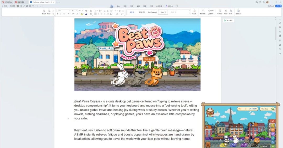Open the font color red swatch

coord(86,14)
